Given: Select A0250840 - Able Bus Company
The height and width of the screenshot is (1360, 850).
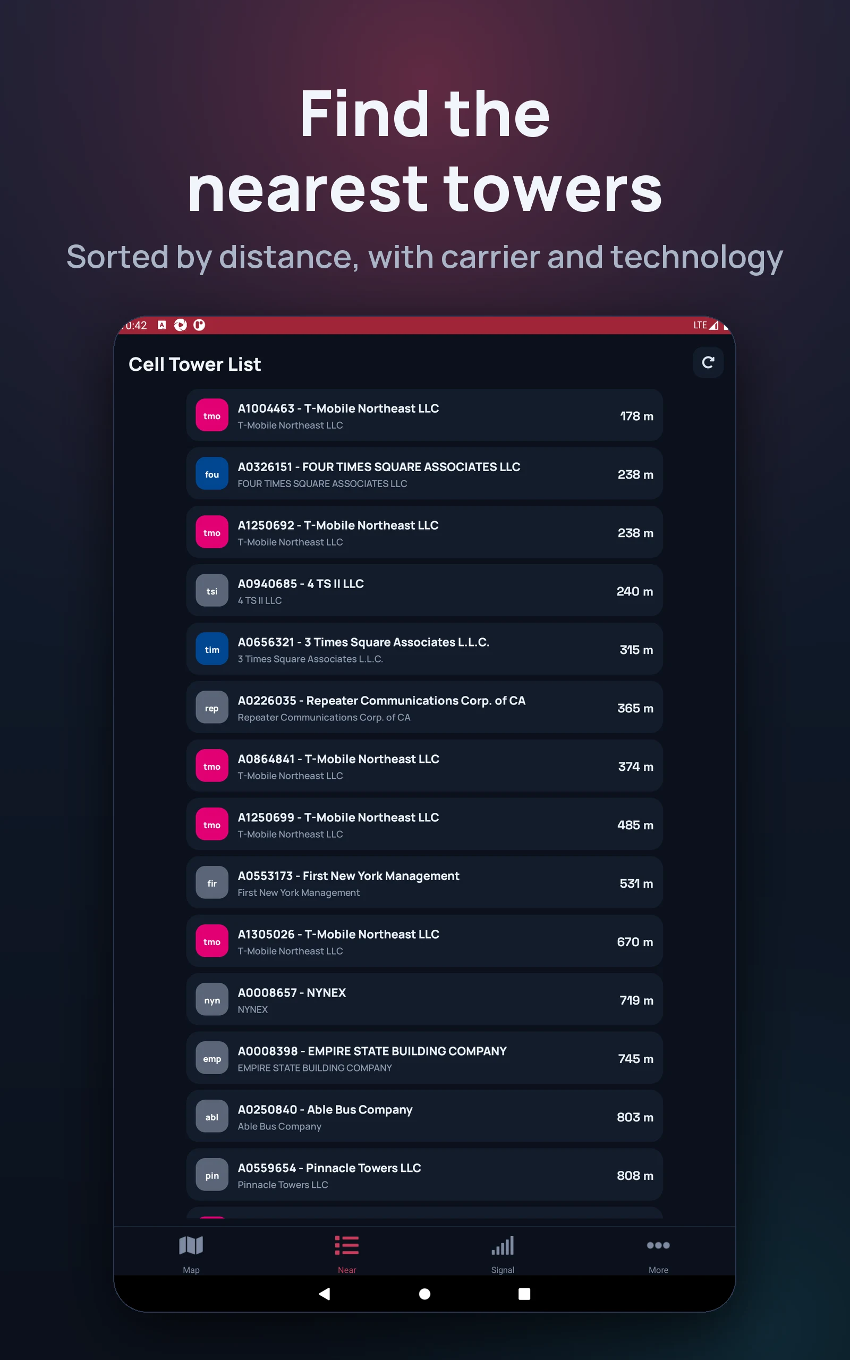Looking at the screenshot, I should click(x=424, y=1117).
